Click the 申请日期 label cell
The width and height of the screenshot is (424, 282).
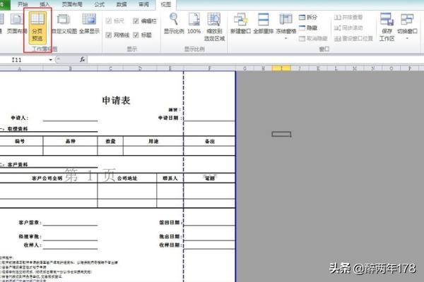[170, 118]
